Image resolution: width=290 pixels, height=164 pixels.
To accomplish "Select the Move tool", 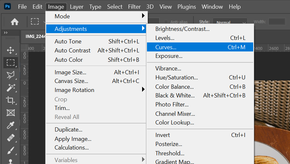I will pyautogui.click(x=11, y=50).
